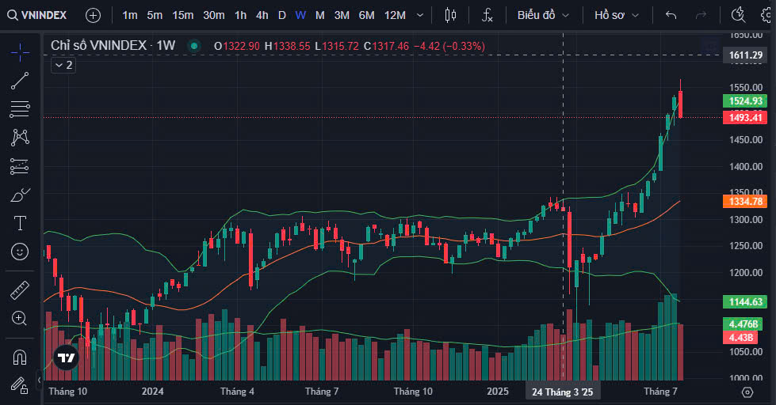776x405 pixels.
Task: Open the Biểu đồ dropdown
Action: 543,15
